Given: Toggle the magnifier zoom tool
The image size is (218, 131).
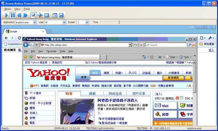Looking at the screenshot, I should [x=34, y=15].
